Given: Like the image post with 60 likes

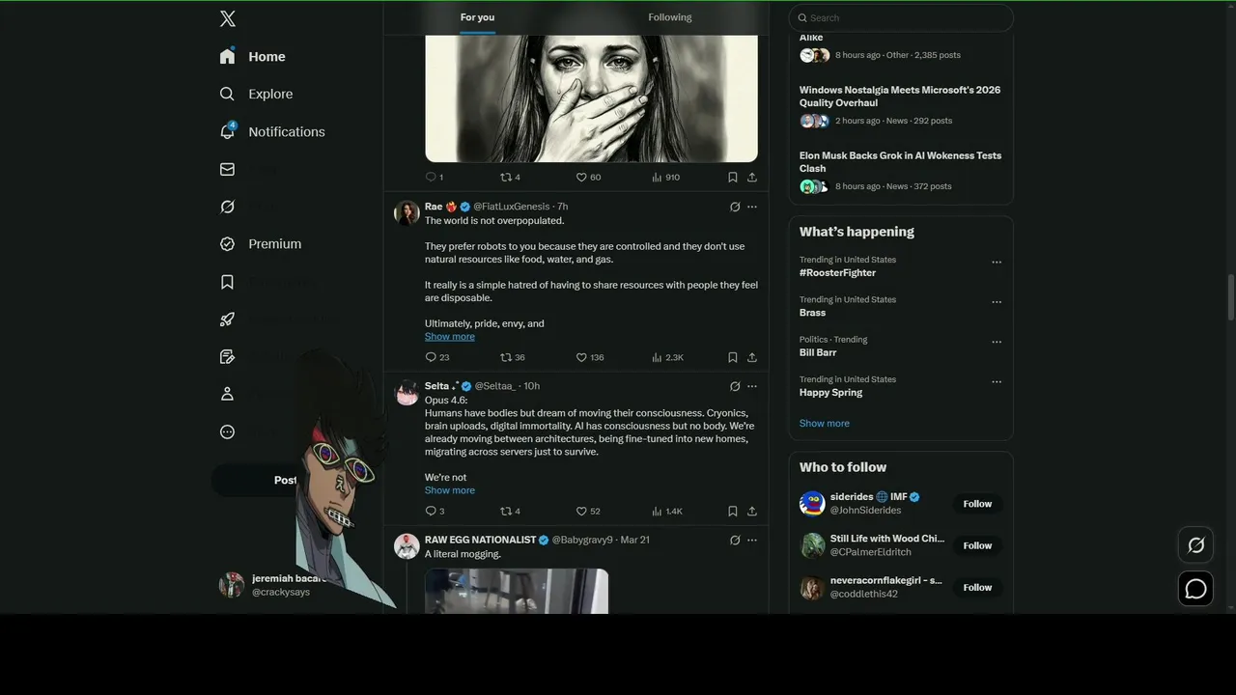Looking at the screenshot, I should pyautogui.click(x=588, y=177).
